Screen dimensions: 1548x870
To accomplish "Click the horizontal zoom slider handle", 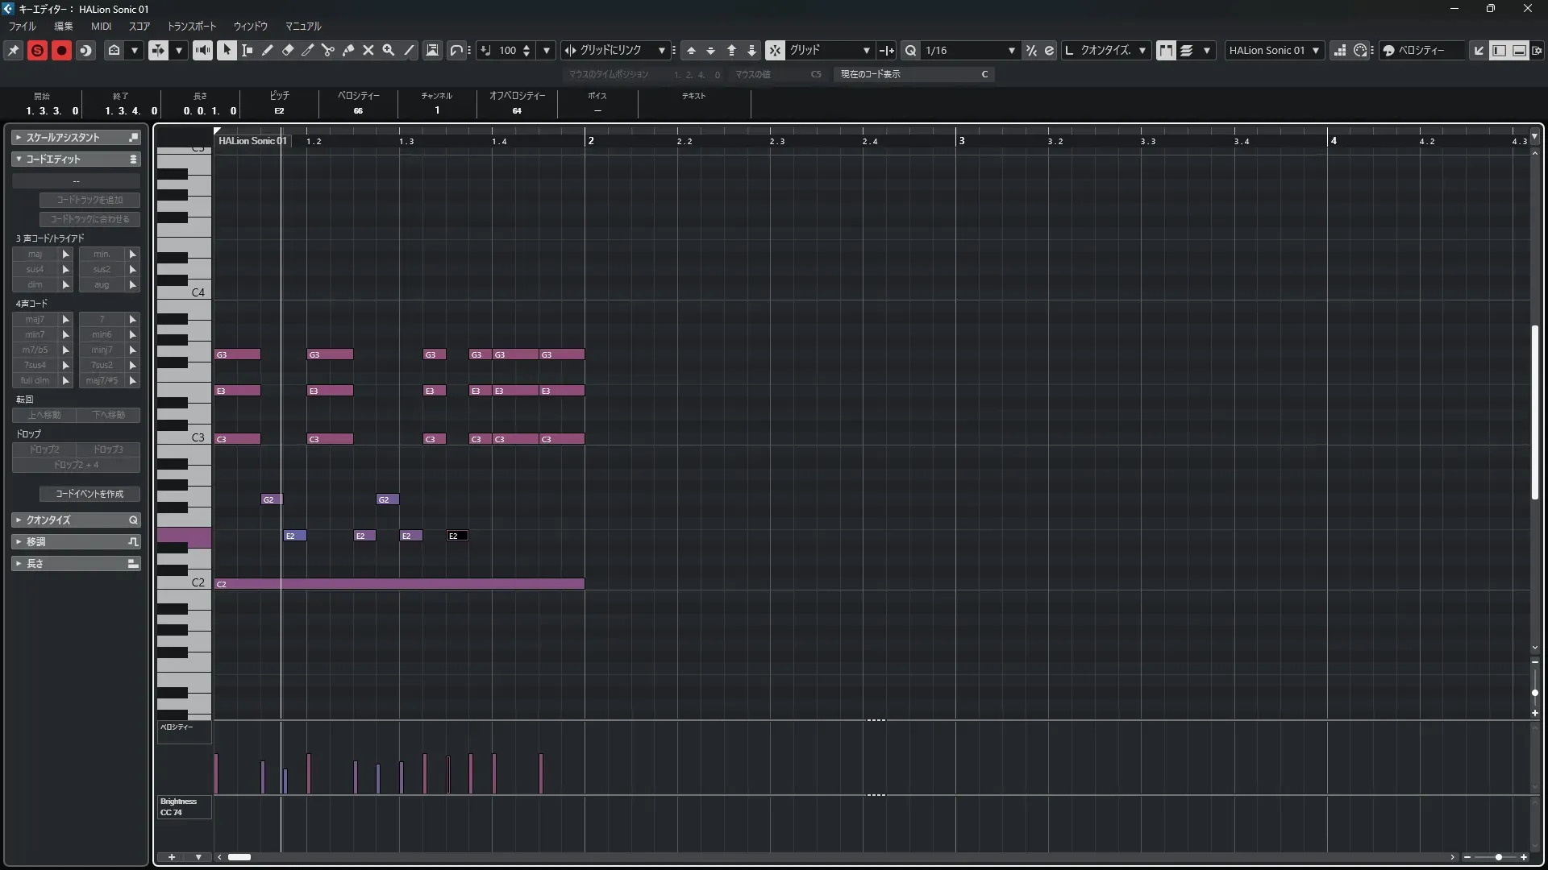I will (x=1498, y=857).
